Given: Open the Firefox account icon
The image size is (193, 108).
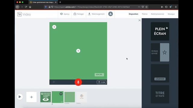Looking at the screenshot, I should tap(171, 7).
